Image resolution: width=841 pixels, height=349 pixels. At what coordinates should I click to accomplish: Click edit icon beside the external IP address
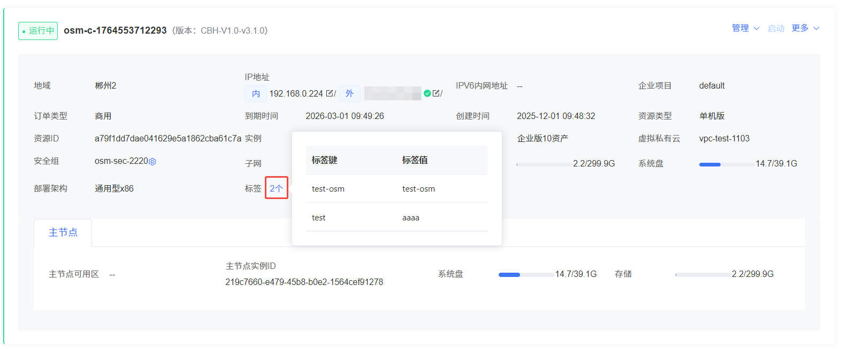point(437,93)
